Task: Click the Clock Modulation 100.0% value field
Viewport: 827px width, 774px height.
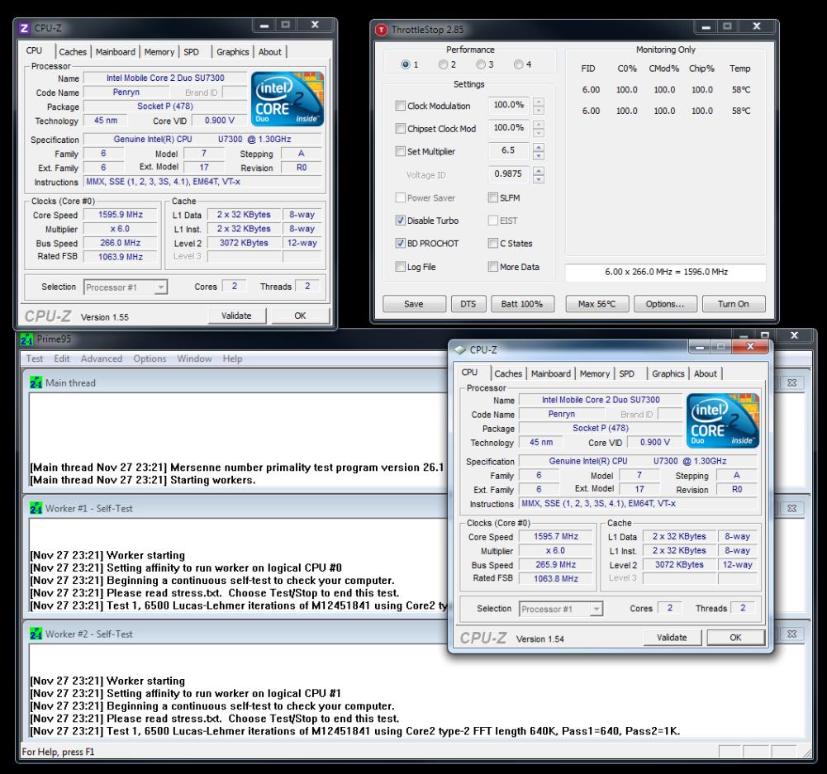Action: click(x=508, y=105)
